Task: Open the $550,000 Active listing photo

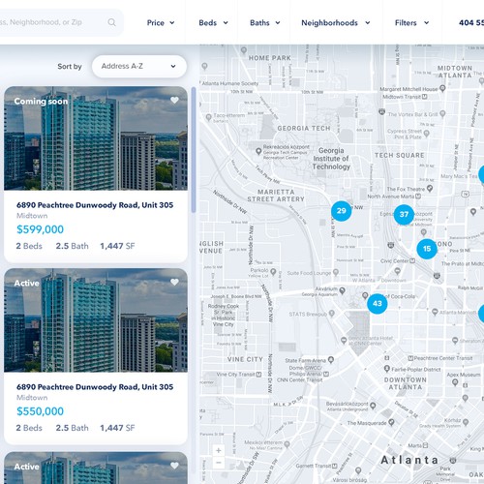Action: (x=96, y=320)
